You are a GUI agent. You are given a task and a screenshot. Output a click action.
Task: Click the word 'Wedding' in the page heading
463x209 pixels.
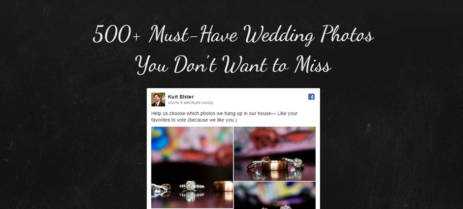pos(279,35)
